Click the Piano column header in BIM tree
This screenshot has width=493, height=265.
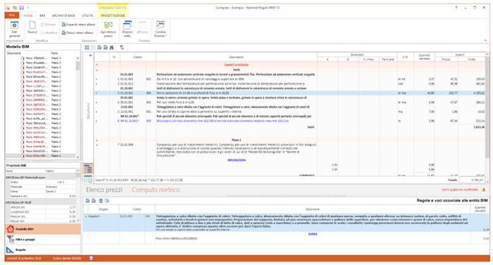coord(54,53)
